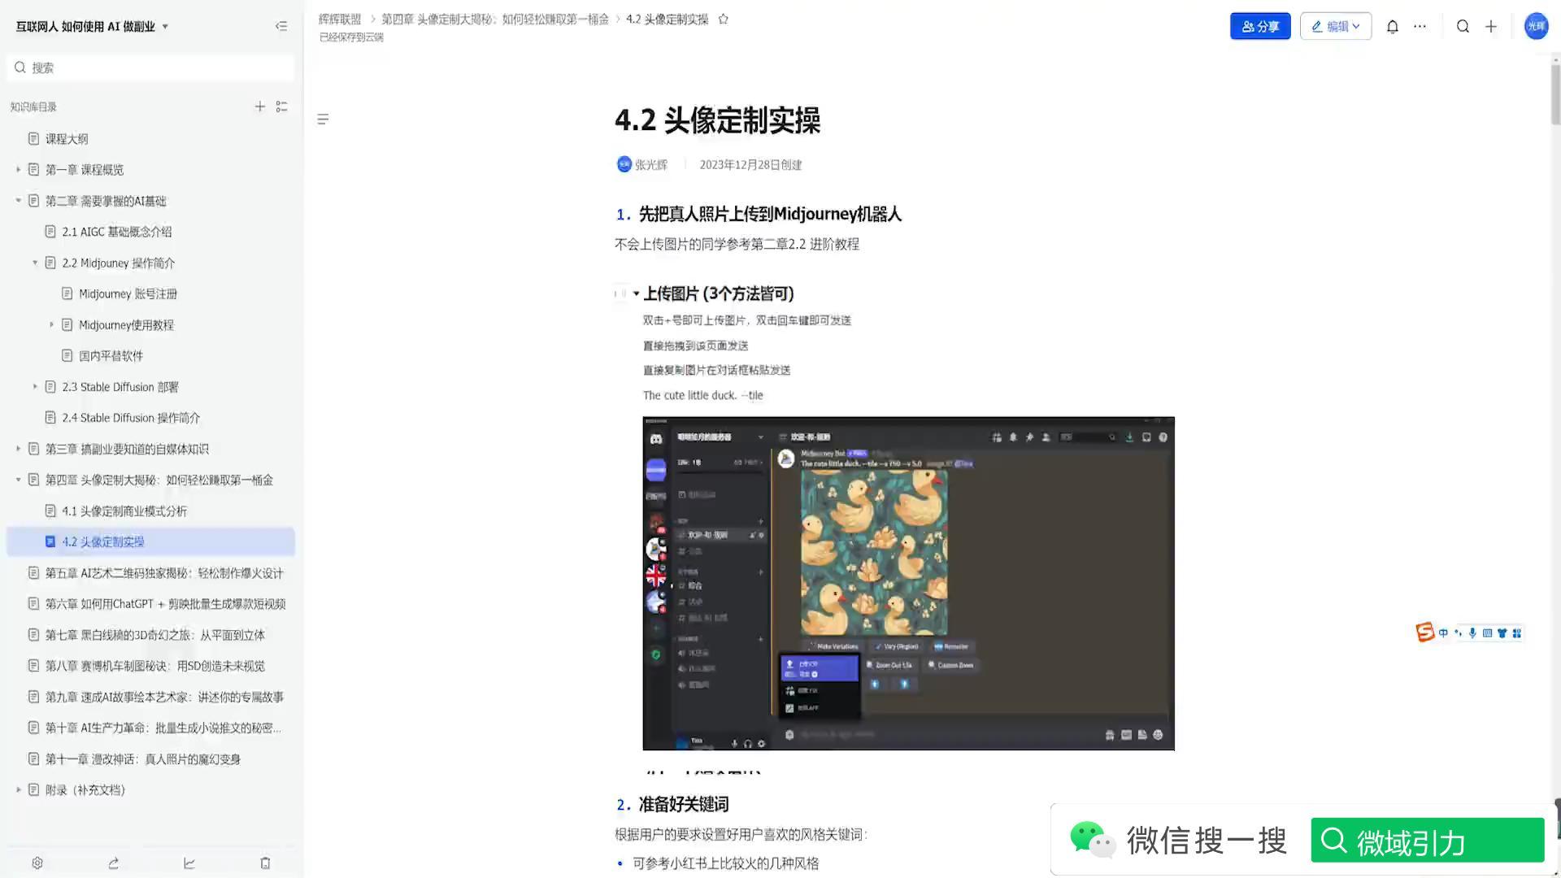Toggle Sogou Chinese input mode indicator
The image size is (1561, 878).
pyautogui.click(x=1444, y=632)
